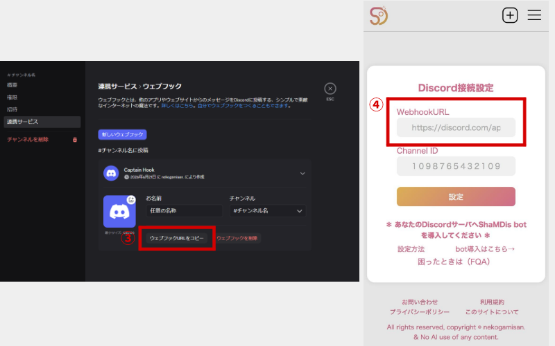Click the WebhookURL input field

(456, 127)
